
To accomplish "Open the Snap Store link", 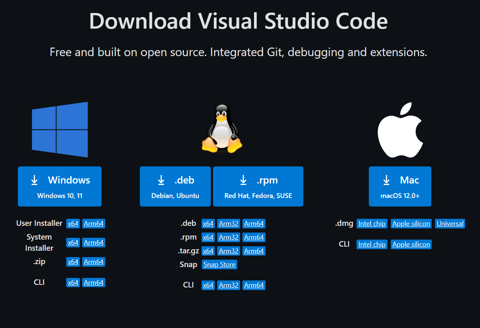I will tap(219, 264).
